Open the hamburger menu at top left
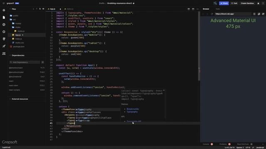266x149 pixels. pos(4,3)
